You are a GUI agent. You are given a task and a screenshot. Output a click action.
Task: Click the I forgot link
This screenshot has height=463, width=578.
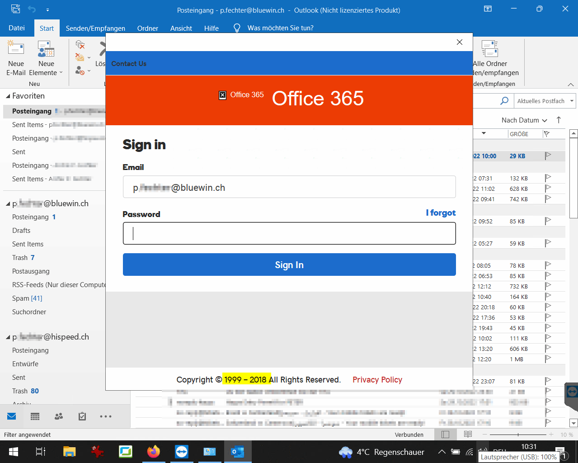click(441, 213)
